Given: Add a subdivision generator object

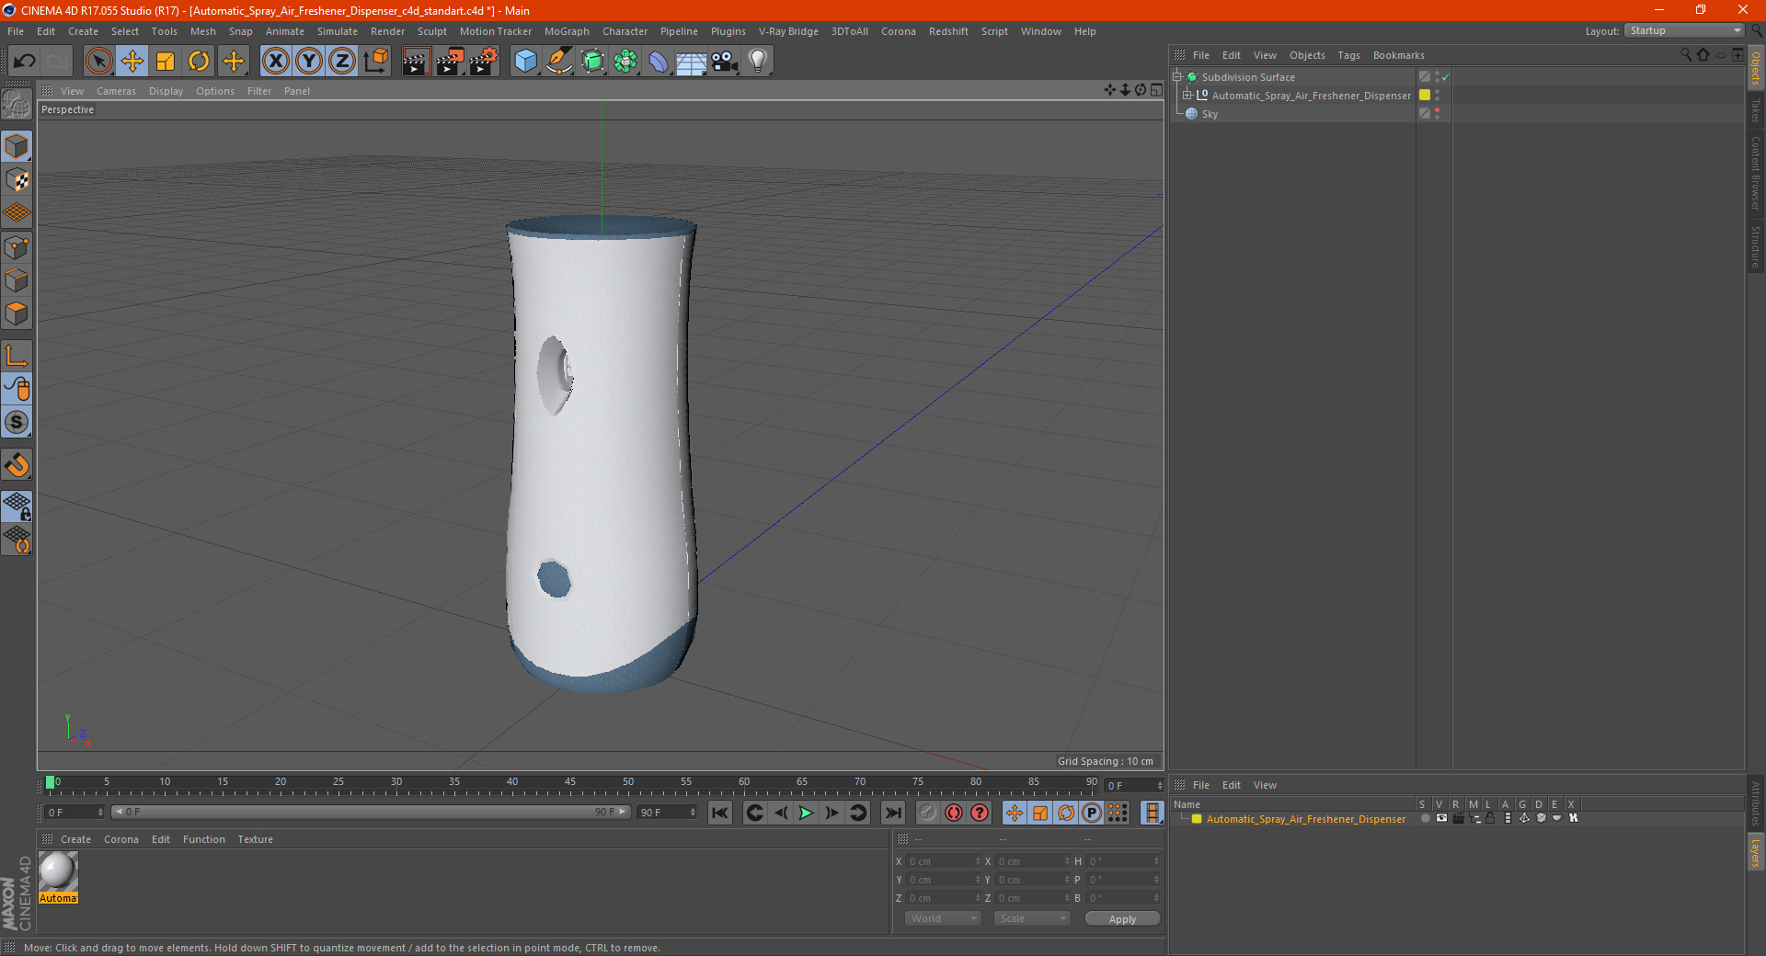Looking at the screenshot, I should [x=592, y=62].
